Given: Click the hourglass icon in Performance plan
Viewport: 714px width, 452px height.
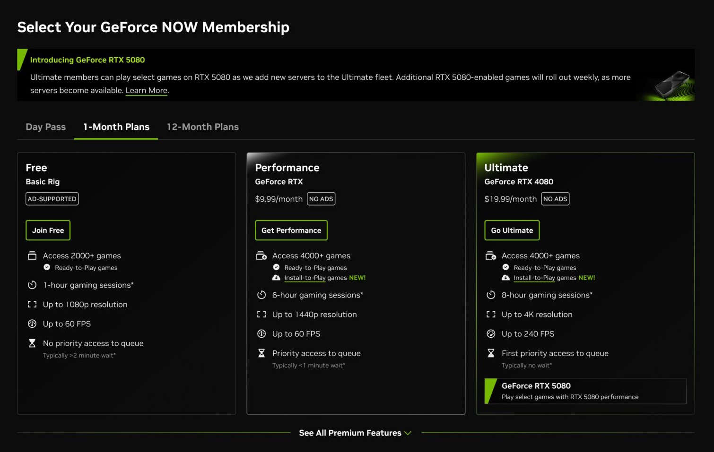Looking at the screenshot, I should 261,353.
